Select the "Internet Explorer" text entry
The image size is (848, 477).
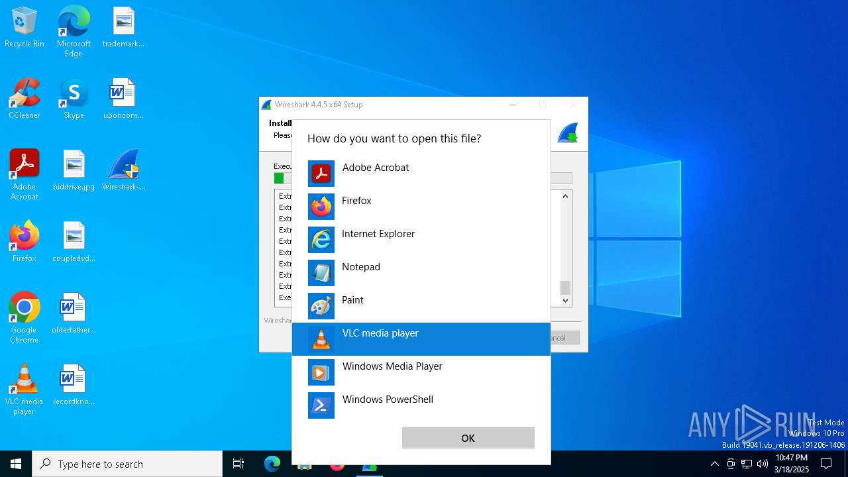click(x=378, y=234)
